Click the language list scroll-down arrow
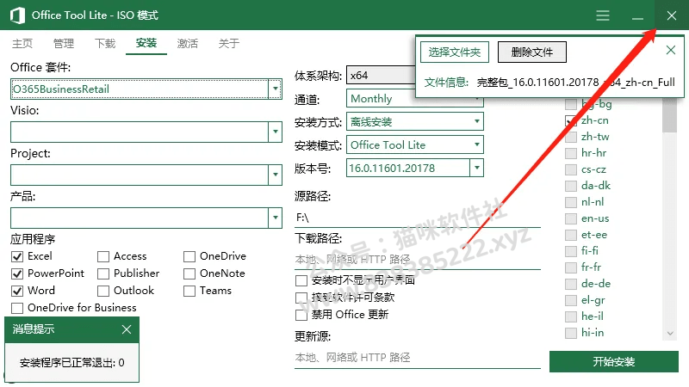689x387 pixels. 670,334
